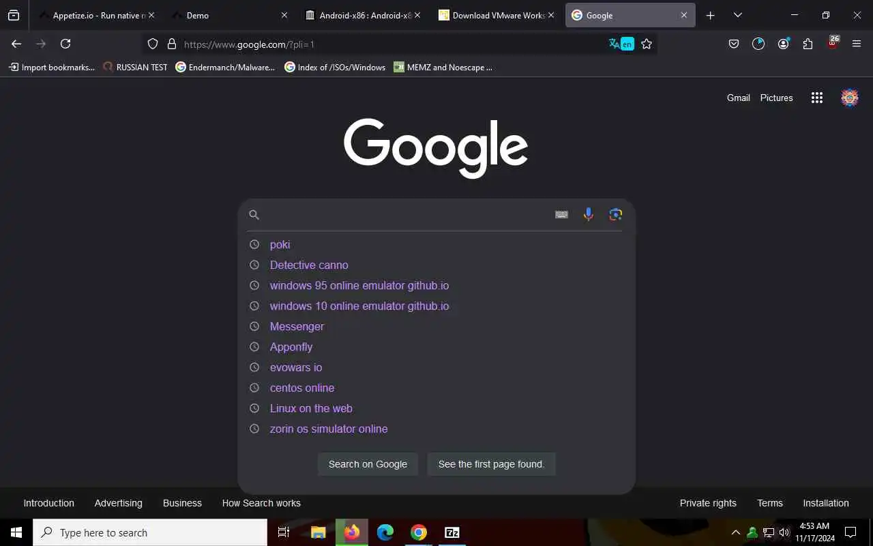The height and width of the screenshot is (546, 873).
Task: Open the page translation icon
Action: tap(621, 44)
